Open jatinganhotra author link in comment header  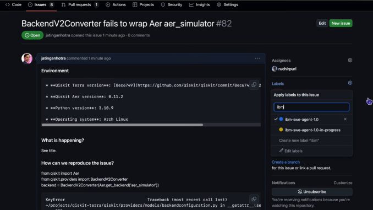click(x=53, y=58)
